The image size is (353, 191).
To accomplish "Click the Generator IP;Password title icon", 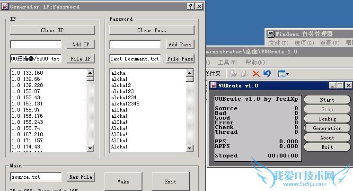I will 5,6.
